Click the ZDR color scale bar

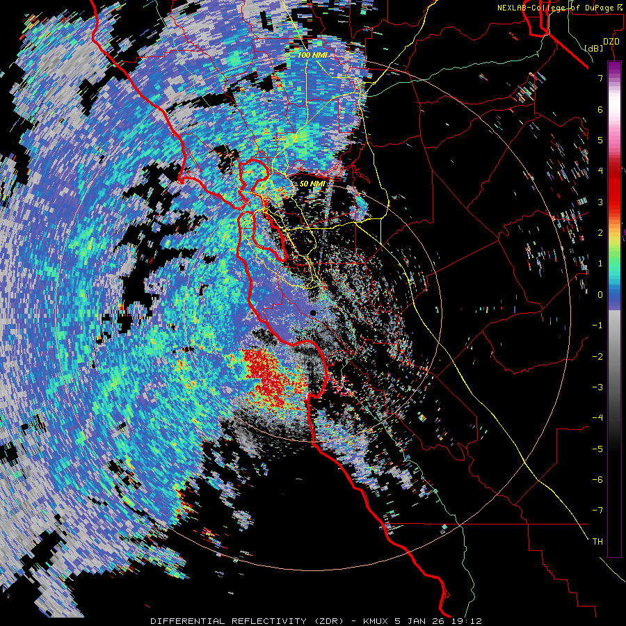[614, 309]
